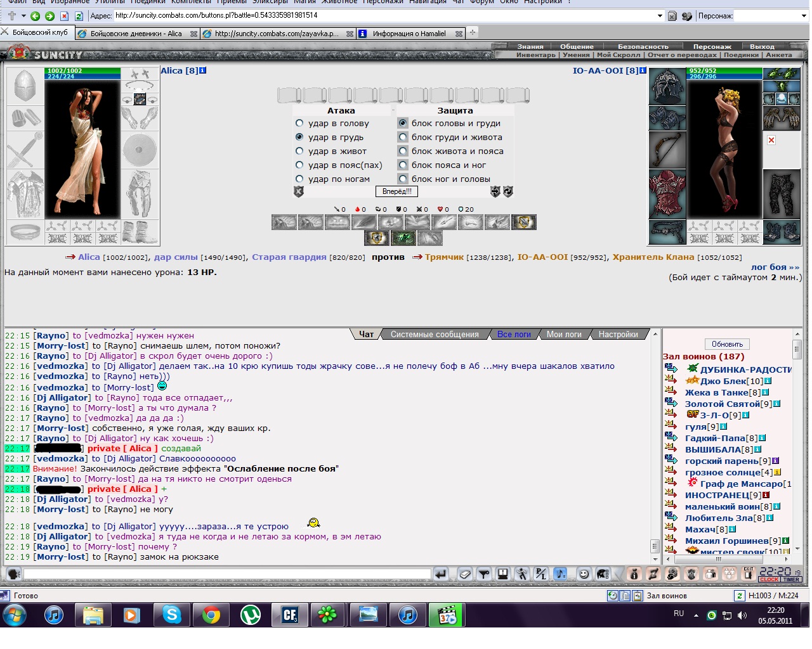Image resolution: width=812 pixels, height=649 pixels.
Task: Click the 'Вперёд!!!' attack button
Action: coord(397,191)
